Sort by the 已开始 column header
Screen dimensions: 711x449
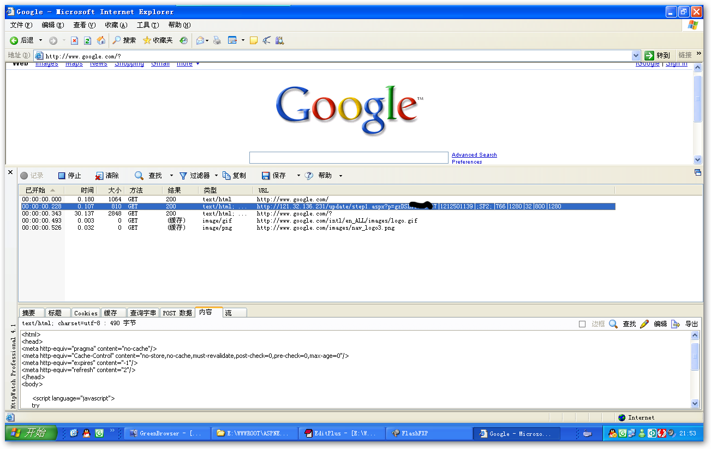click(41, 190)
